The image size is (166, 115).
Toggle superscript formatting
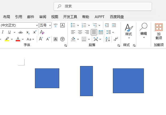click(35, 32)
